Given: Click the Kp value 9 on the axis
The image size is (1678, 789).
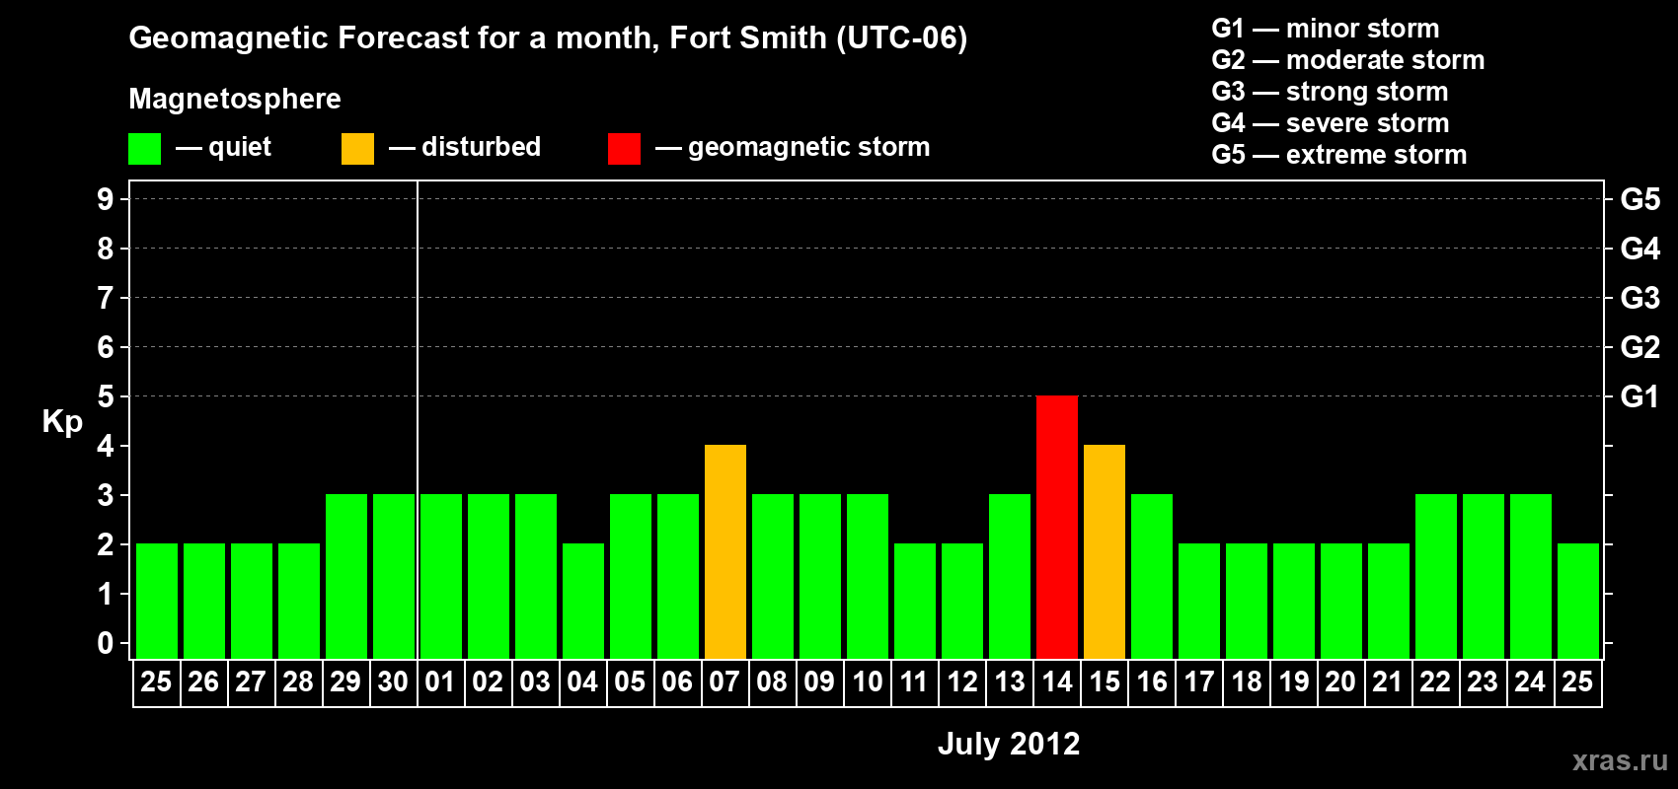Looking at the screenshot, I should (106, 199).
